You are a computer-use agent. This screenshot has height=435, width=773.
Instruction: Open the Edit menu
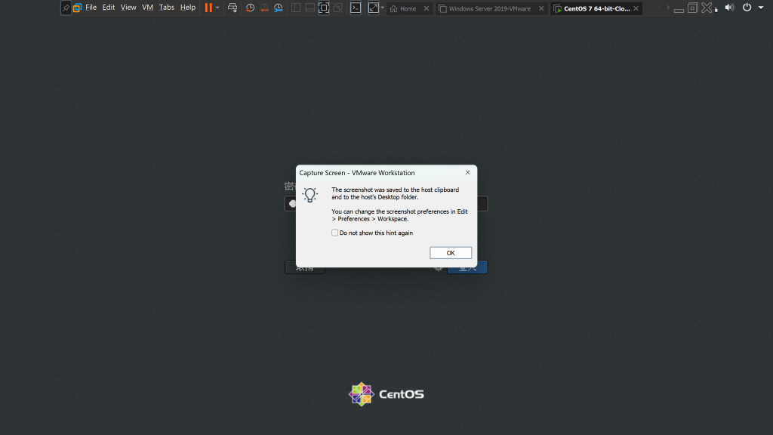(109, 8)
